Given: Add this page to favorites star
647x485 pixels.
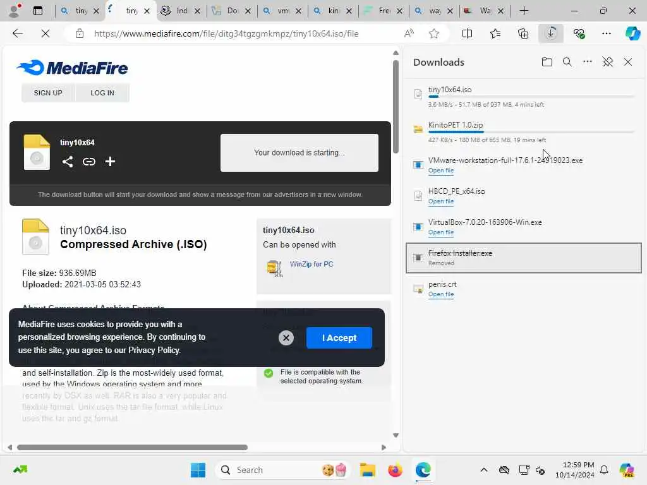Looking at the screenshot, I should point(433,33).
